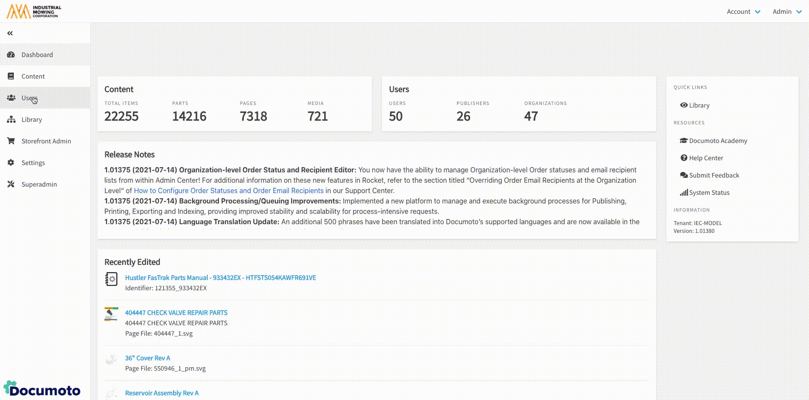Click the Content book icon in sidebar

click(x=11, y=76)
